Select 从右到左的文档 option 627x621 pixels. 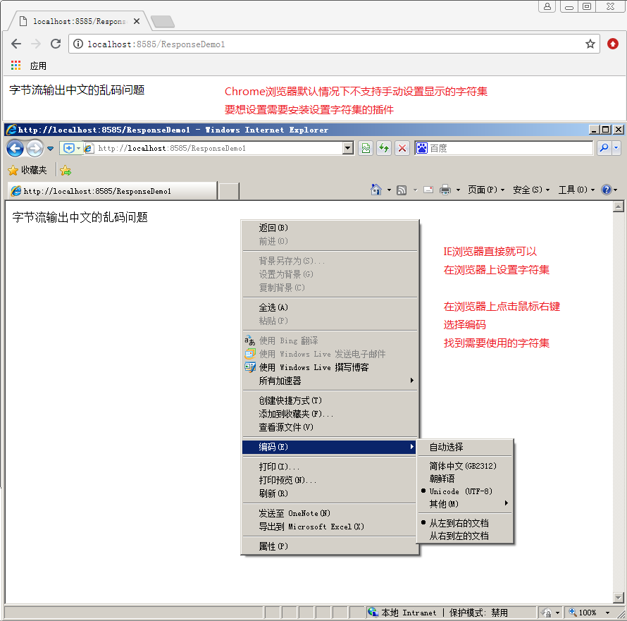[x=465, y=536]
